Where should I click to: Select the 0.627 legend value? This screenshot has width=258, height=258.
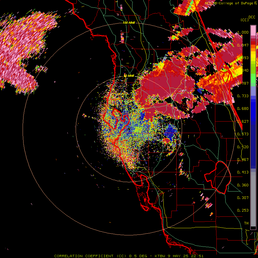click(243, 122)
